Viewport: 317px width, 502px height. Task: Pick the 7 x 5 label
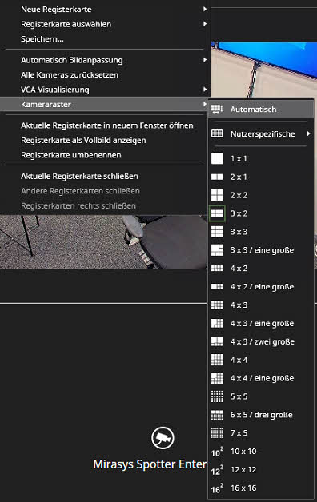pos(239,433)
